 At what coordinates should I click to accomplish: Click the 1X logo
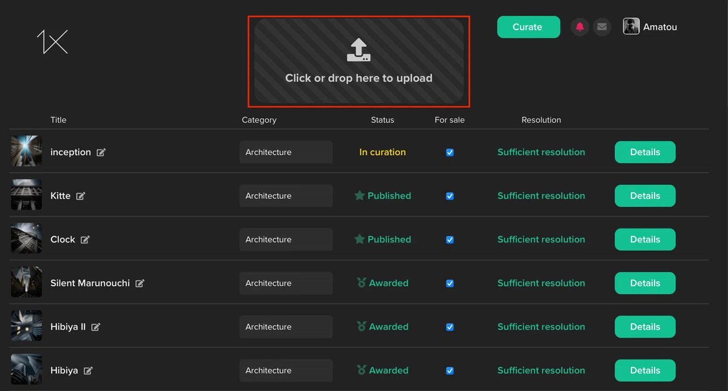coord(52,42)
